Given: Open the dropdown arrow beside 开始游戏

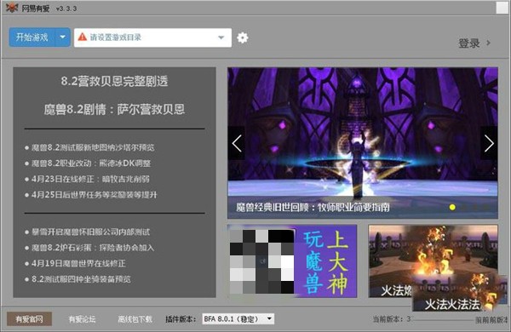Looking at the screenshot, I should click(63, 37).
